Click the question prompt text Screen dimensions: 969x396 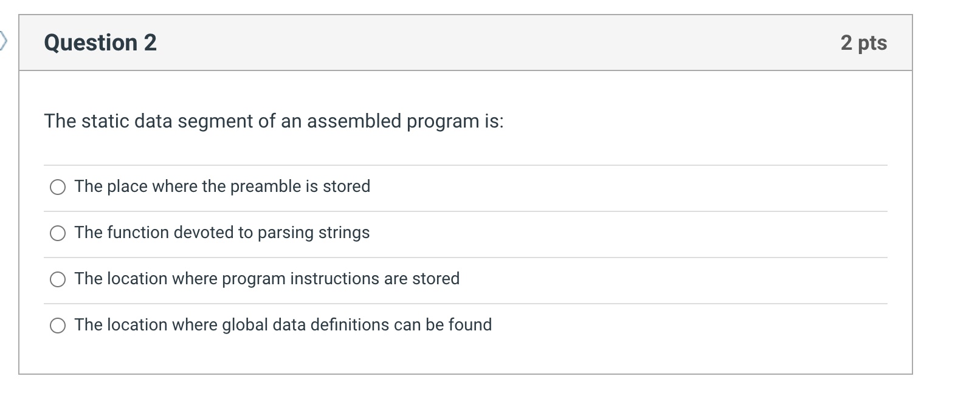(274, 121)
